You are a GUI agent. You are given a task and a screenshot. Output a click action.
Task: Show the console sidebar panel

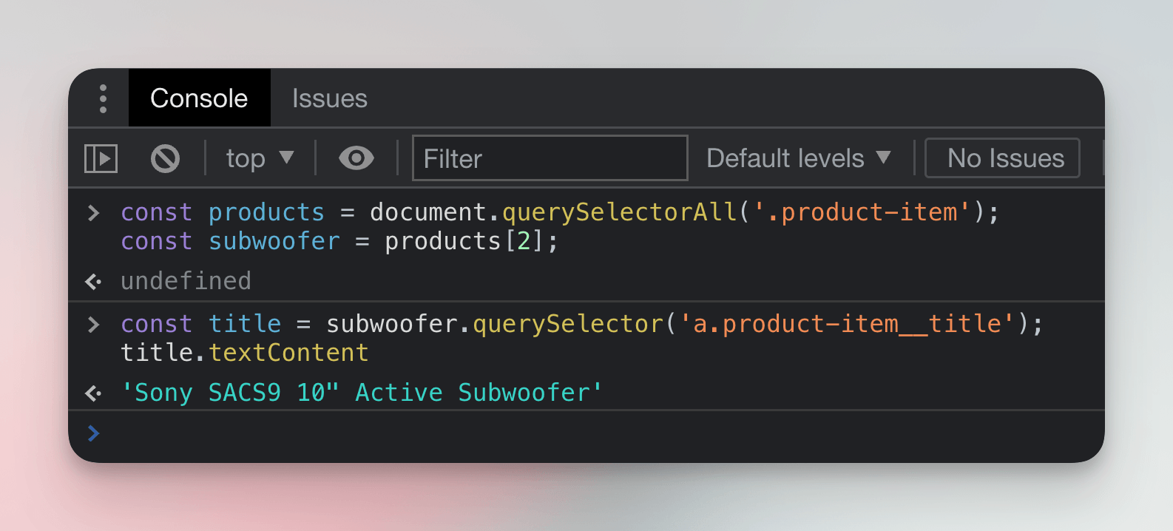(x=101, y=158)
